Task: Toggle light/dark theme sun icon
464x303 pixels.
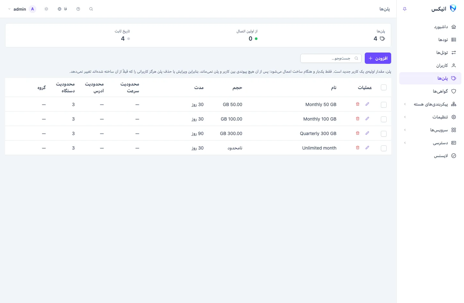Action: pyautogui.click(x=46, y=9)
